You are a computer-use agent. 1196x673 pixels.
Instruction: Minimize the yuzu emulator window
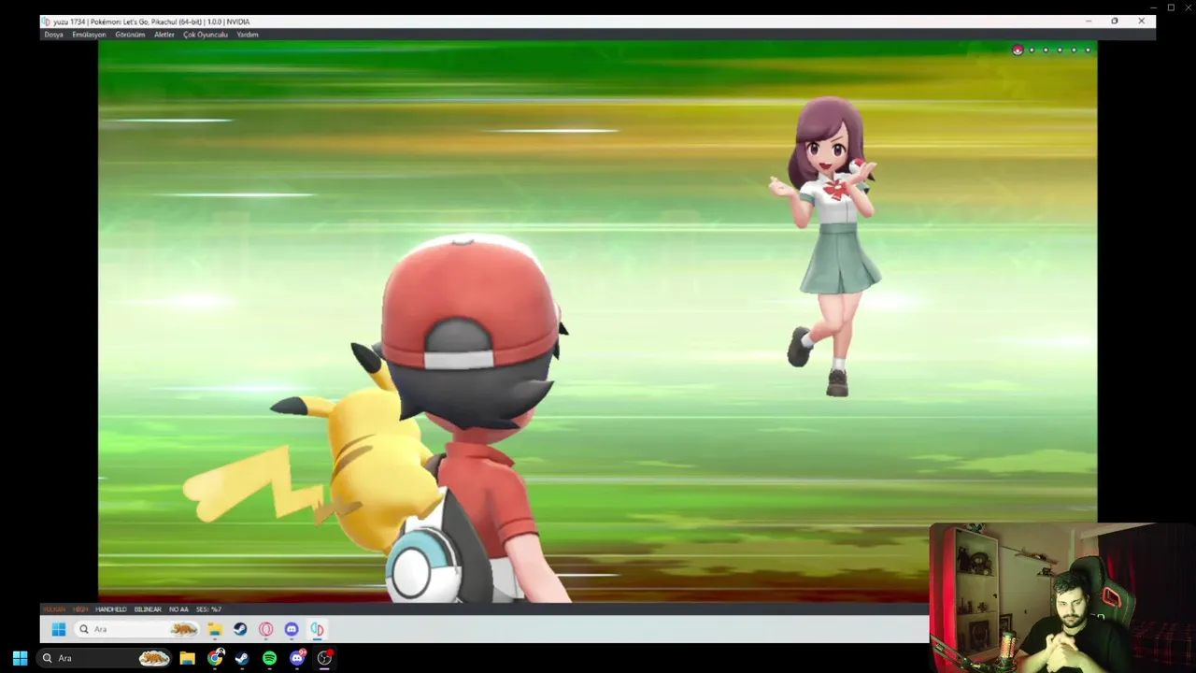tap(1088, 21)
